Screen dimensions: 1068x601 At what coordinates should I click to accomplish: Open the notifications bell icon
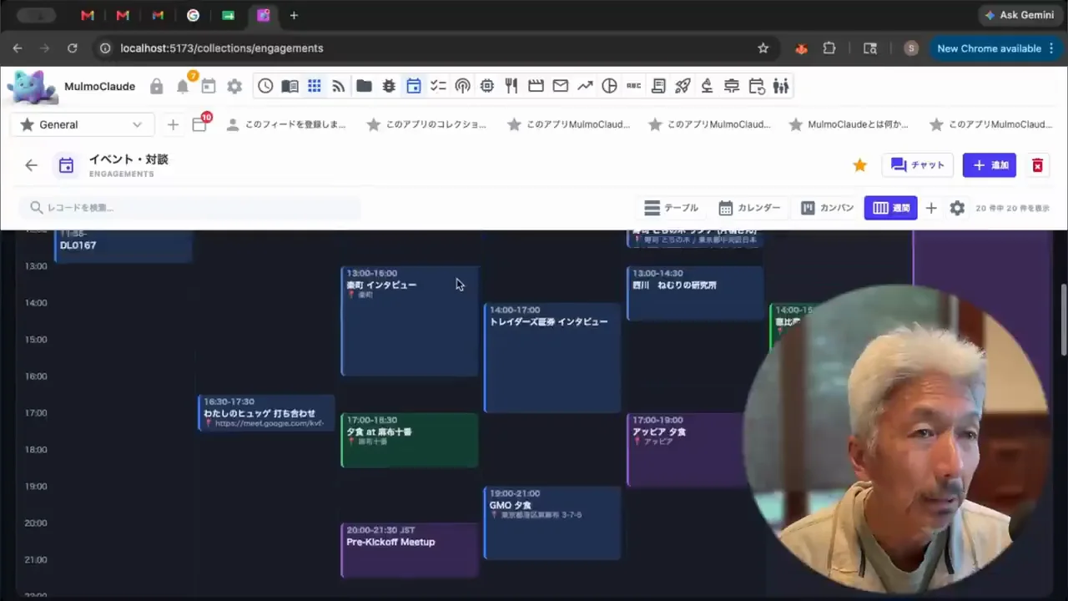183,86
